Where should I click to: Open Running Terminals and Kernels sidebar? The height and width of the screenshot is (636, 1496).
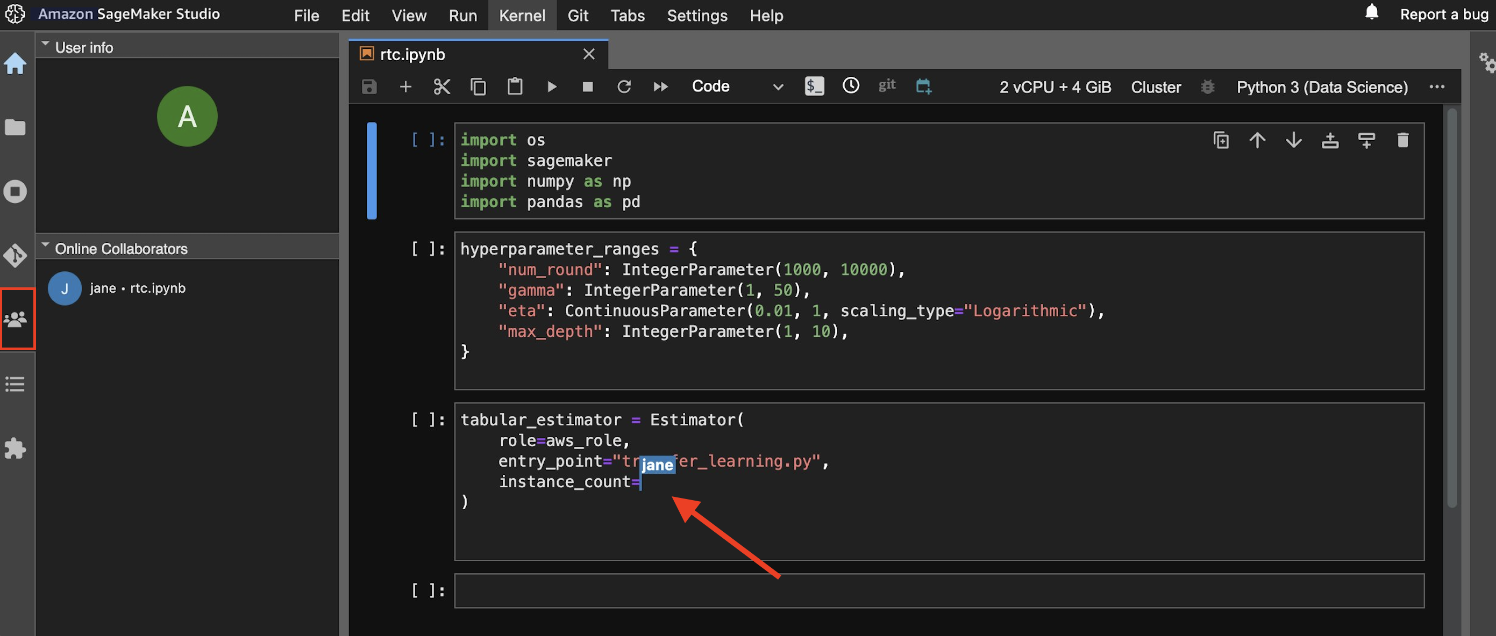pos(16,191)
